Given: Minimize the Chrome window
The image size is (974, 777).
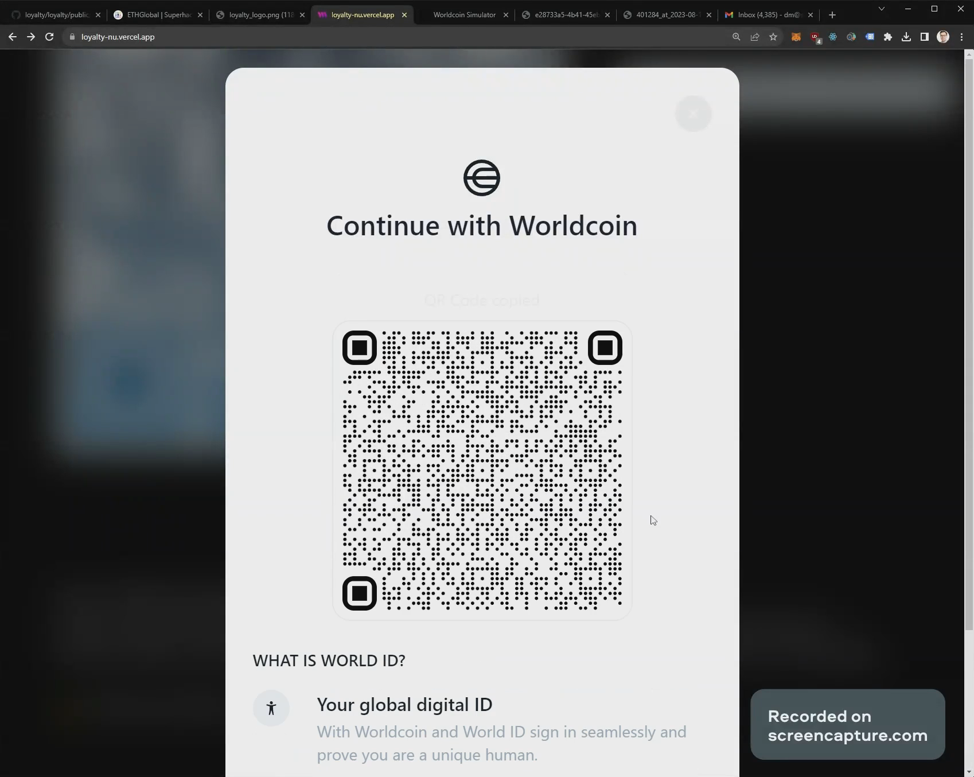Looking at the screenshot, I should click(x=908, y=9).
